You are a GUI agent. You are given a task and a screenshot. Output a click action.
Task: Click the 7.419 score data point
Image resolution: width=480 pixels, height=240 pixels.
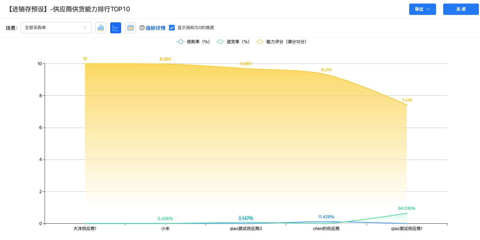coord(407,105)
